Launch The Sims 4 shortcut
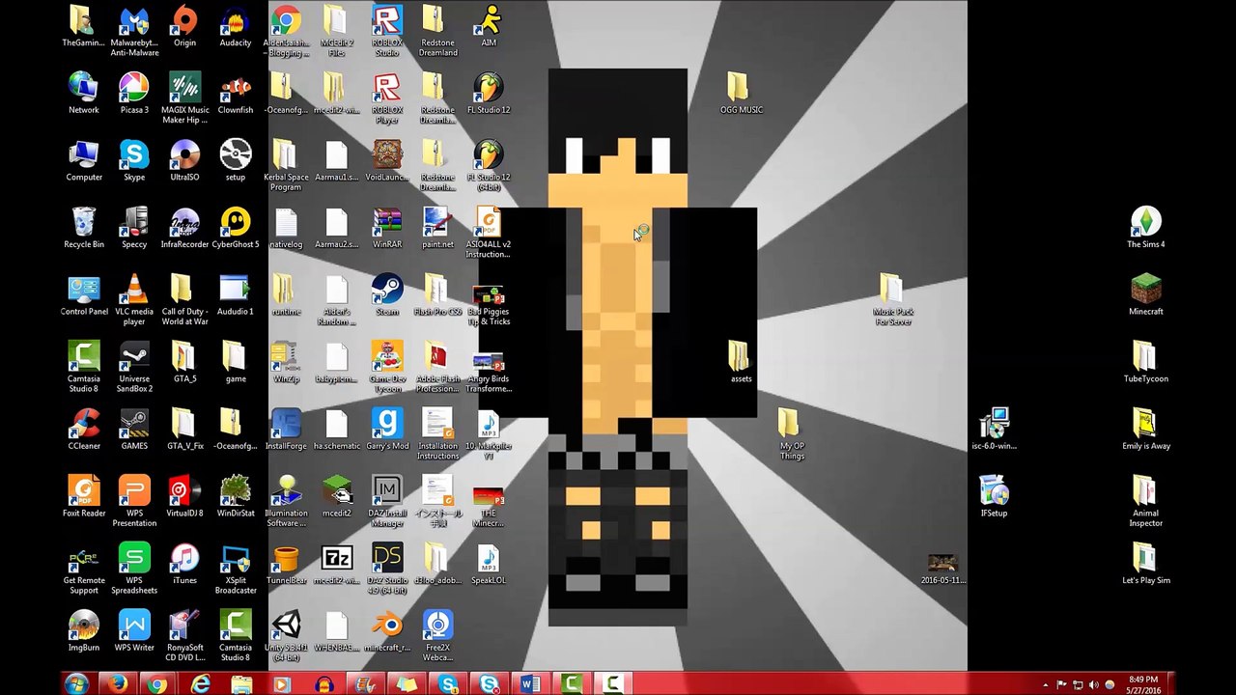This screenshot has width=1236, height=695. click(x=1146, y=228)
